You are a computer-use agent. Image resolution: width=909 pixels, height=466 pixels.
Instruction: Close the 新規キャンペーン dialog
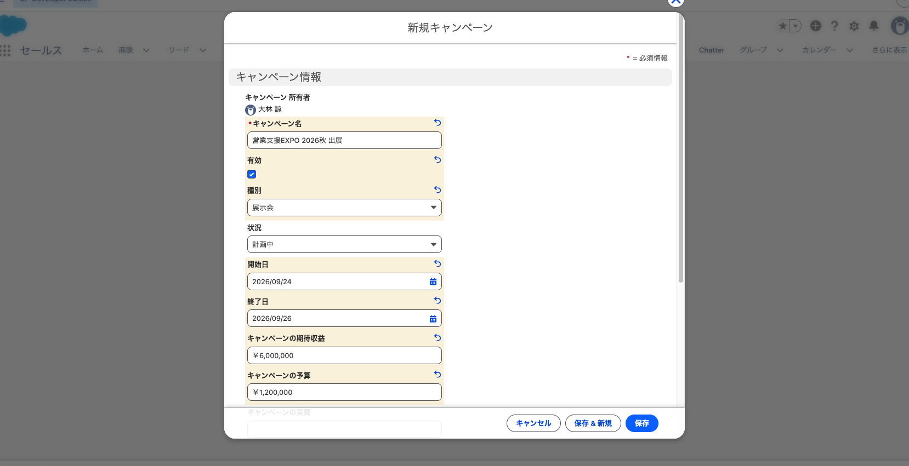676,2
